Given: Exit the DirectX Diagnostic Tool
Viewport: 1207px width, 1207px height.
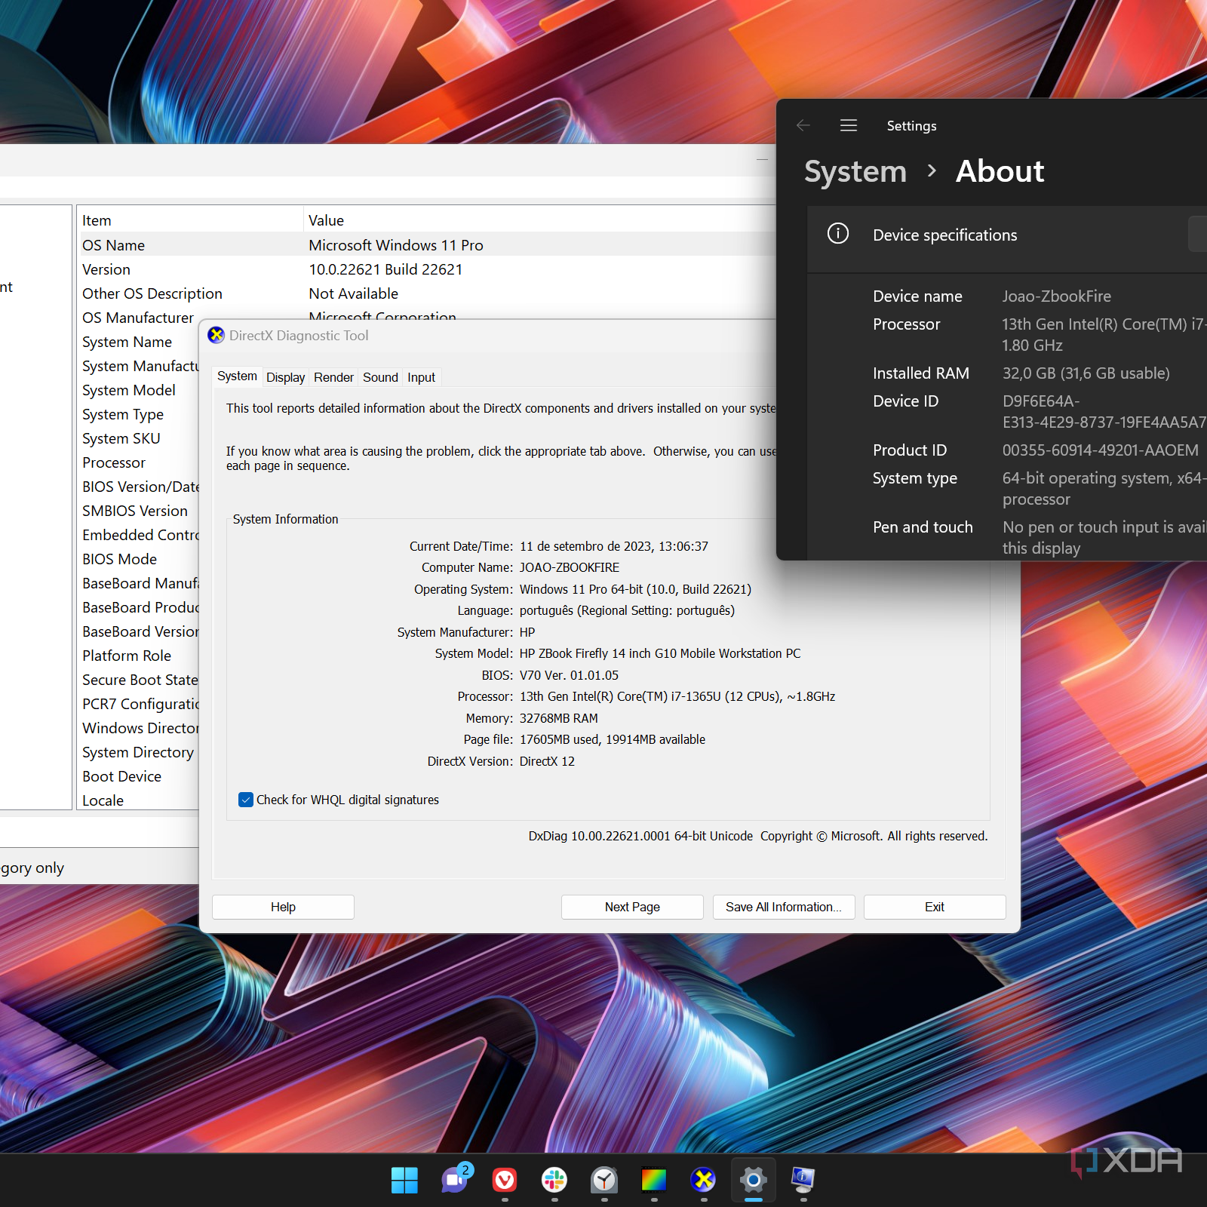Looking at the screenshot, I should click(x=934, y=907).
